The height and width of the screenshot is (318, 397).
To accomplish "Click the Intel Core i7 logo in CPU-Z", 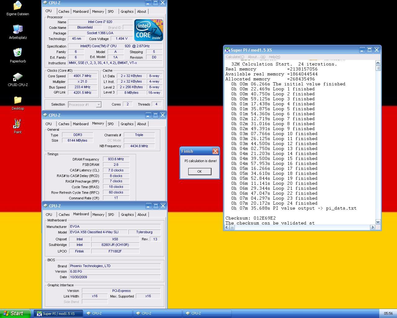I will (149, 30).
